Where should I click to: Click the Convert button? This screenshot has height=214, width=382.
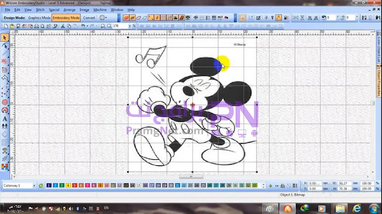pyautogui.click(x=89, y=18)
